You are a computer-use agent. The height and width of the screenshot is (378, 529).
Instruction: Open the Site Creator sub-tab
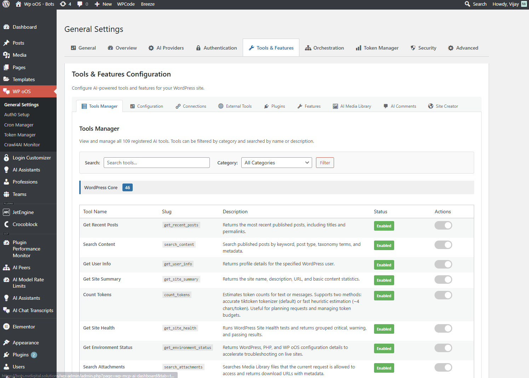coord(443,106)
